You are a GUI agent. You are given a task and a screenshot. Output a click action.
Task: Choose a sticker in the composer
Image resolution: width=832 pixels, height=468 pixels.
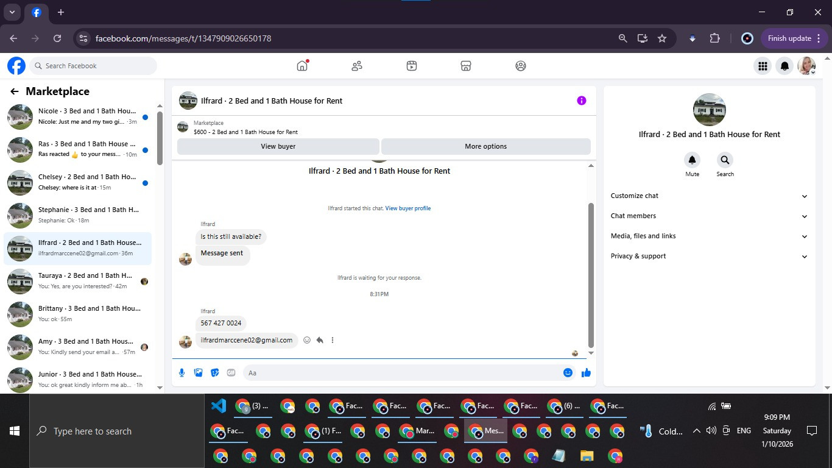pos(214,372)
